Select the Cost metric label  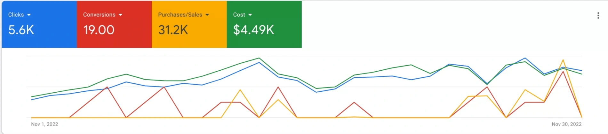coord(239,15)
